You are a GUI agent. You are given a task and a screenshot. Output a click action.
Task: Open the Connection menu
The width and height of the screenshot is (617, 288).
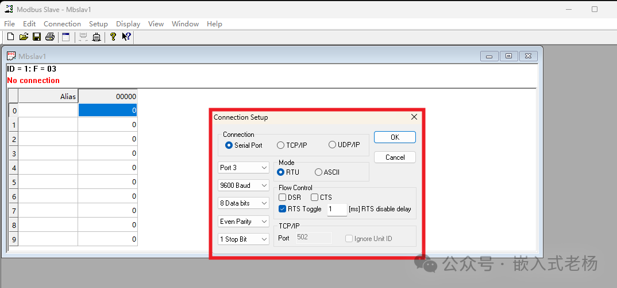(62, 24)
